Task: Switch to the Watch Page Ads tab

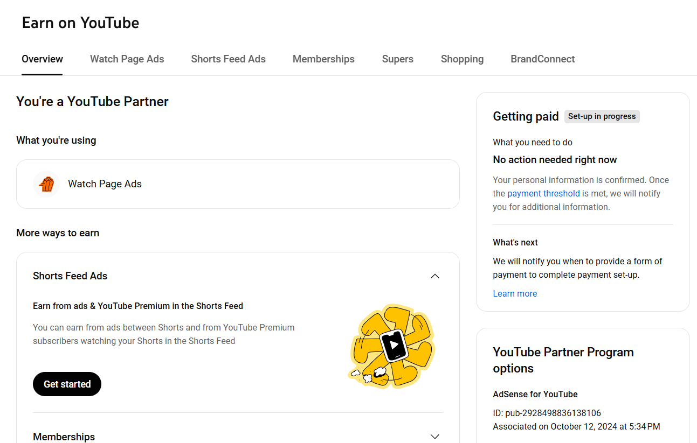Action: [127, 59]
